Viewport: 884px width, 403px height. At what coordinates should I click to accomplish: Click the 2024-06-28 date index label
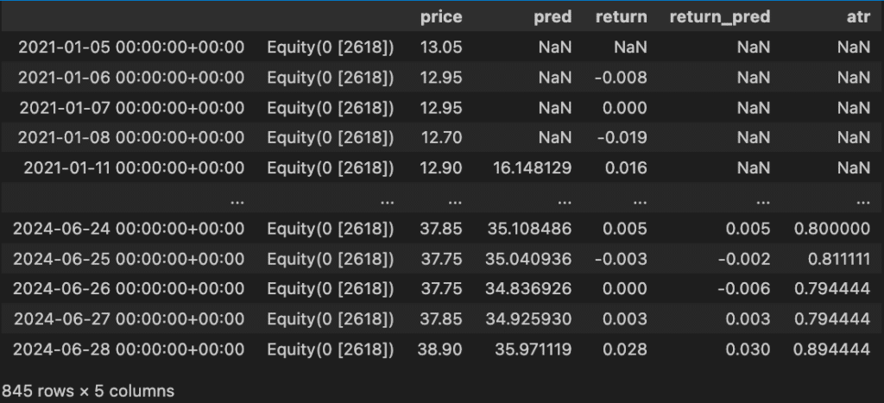(129, 349)
